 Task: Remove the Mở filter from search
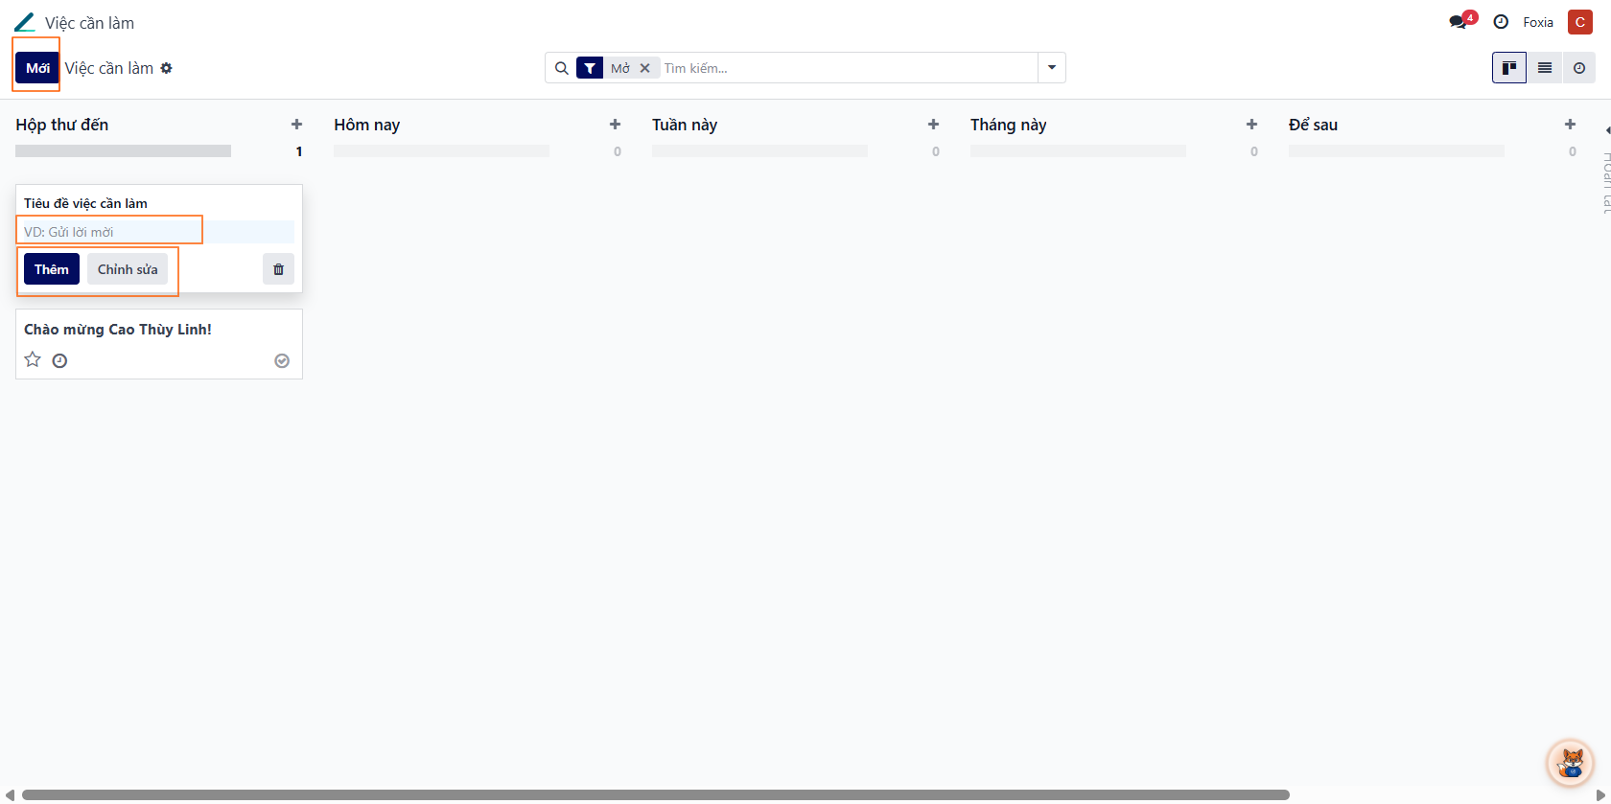coord(645,68)
